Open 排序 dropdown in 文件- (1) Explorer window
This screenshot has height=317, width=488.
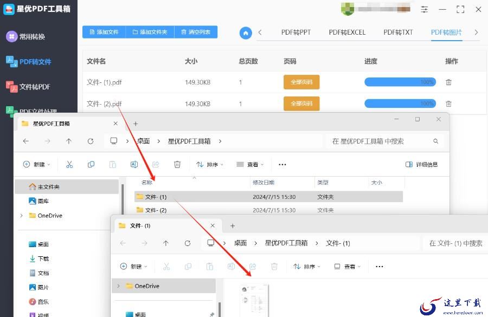tap(306, 267)
